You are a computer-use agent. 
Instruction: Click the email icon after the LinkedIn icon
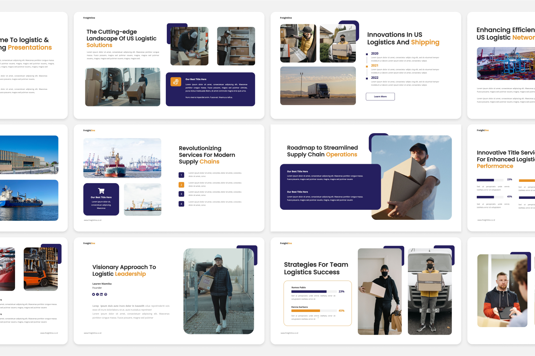[x=105, y=294]
